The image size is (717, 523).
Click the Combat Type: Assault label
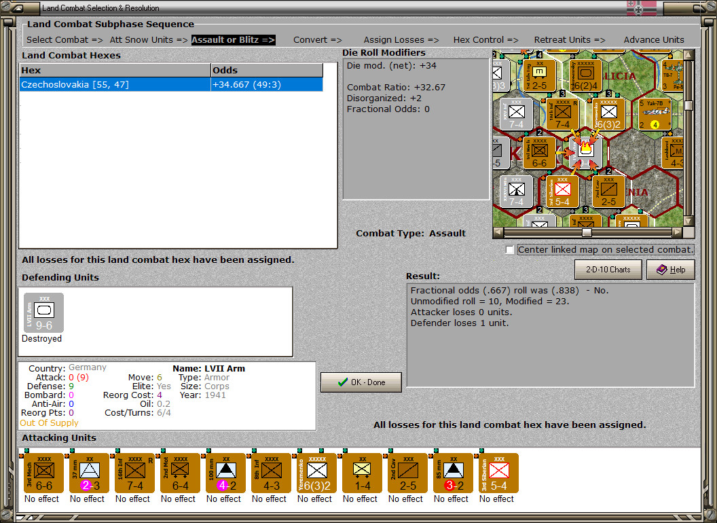point(411,234)
